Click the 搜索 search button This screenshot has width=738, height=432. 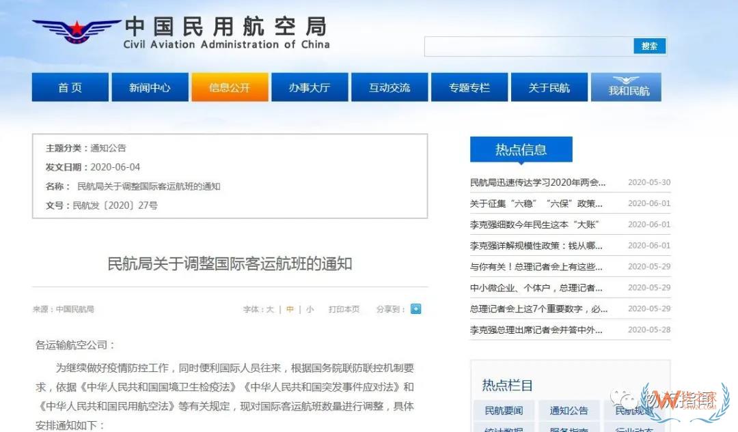click(x=650, y=46)
